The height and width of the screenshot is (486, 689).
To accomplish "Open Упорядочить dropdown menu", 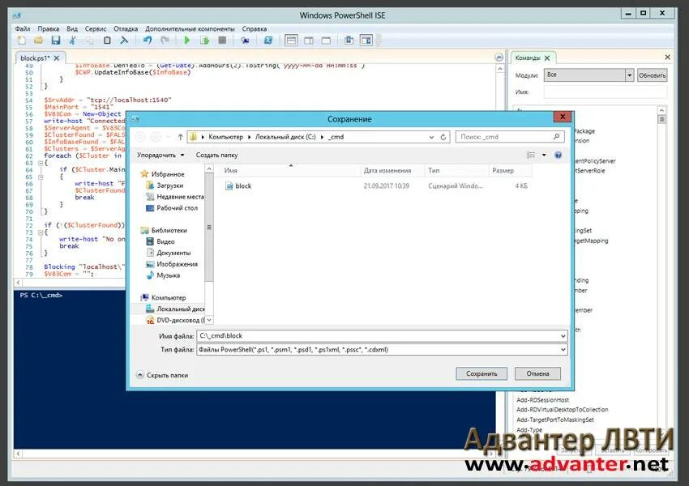I will 160,155.
